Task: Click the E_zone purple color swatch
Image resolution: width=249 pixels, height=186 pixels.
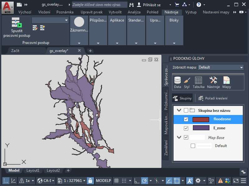Action: (x=201, y=128)
